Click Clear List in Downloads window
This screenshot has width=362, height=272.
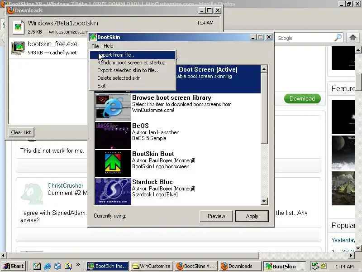click(x=21, y=132)
